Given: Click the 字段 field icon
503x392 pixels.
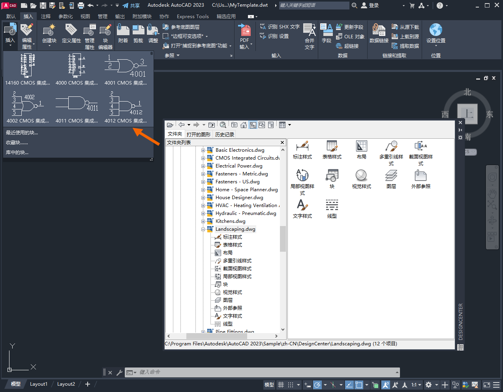Looking at the screenshot, I should (326, 30).
